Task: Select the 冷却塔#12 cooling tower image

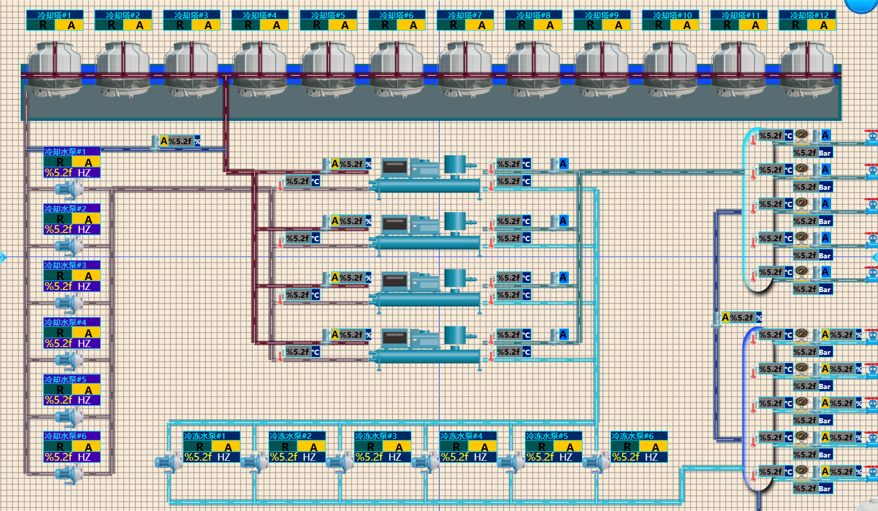Action: [x=807, y=68]
